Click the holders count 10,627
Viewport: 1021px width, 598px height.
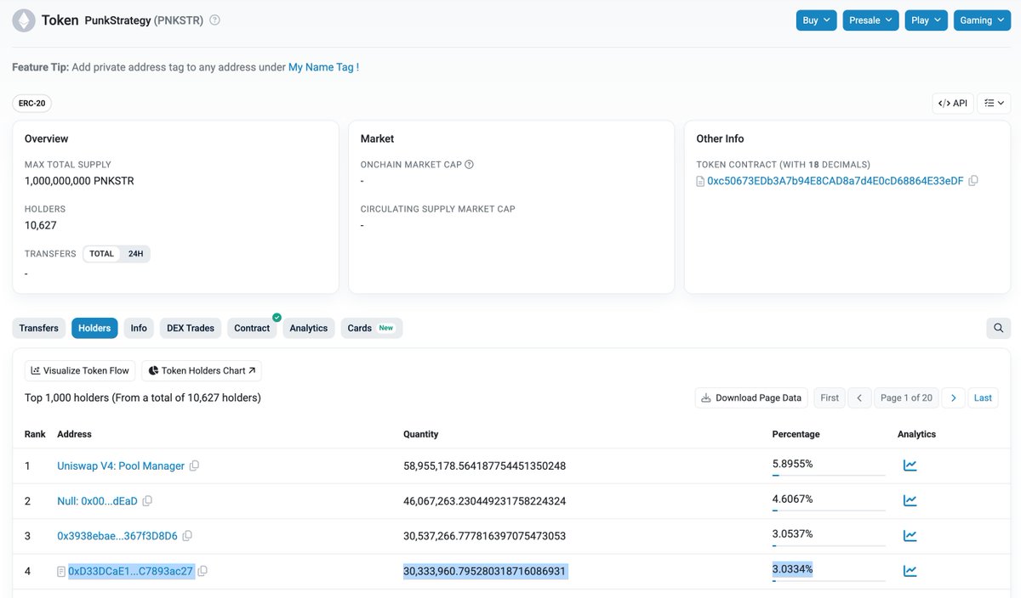tap(41, 225)
